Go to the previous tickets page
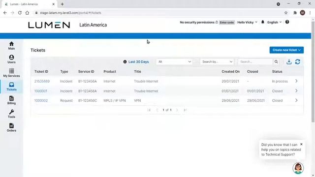Image resolution: width=315 pixels, height=177 pixels. [x=157, y=110]
